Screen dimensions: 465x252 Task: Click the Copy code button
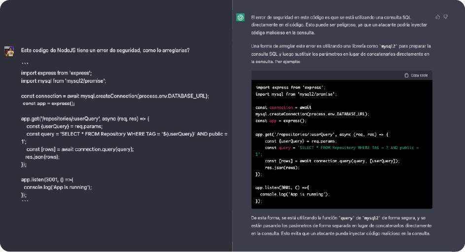[x=416, y=75]
